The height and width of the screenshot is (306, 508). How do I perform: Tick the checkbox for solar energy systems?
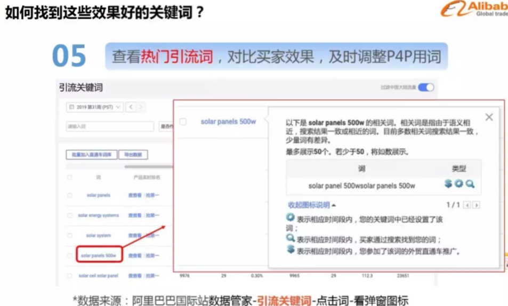point(70,215)
